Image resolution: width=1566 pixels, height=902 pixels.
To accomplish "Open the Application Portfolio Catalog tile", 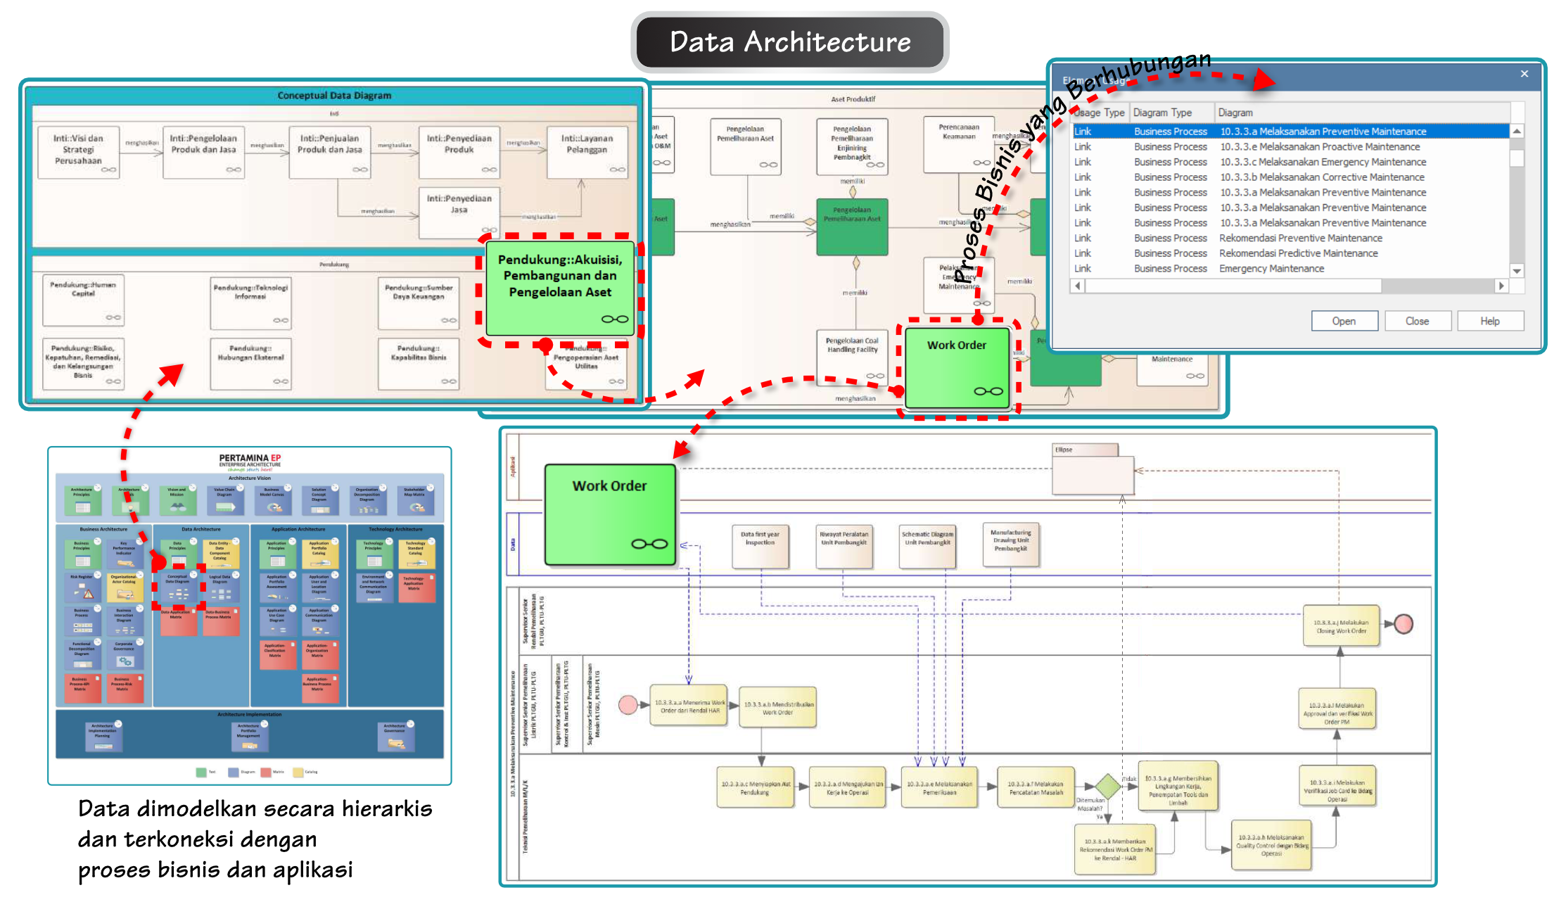I will pyautogui.click(x=320, y=554).
